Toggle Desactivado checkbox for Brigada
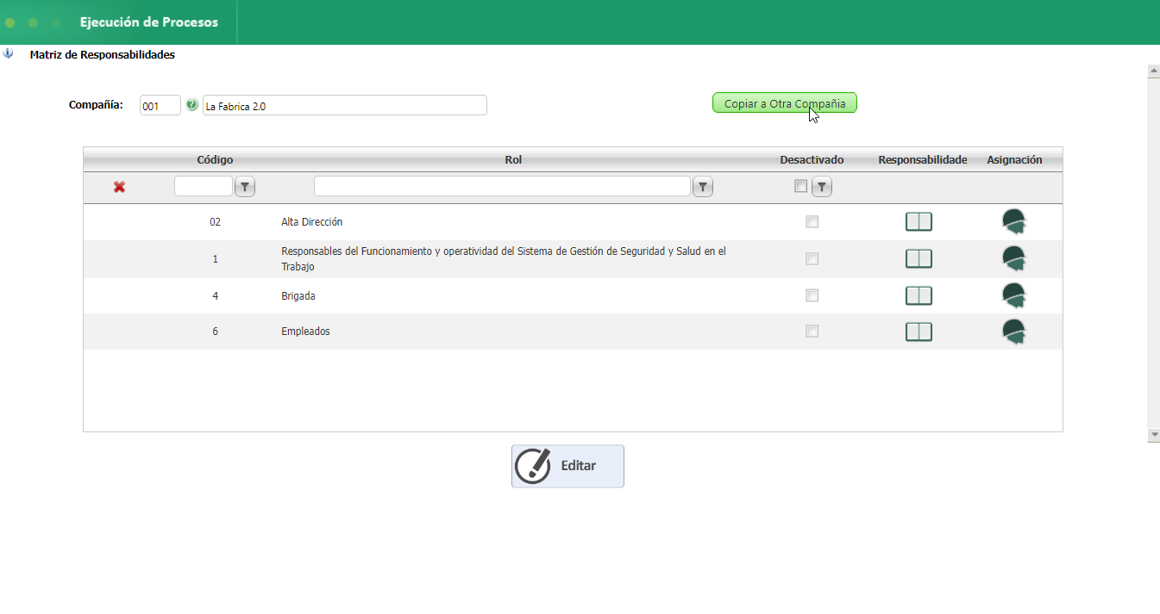Viewport: 1160px width, 614px height. 812,295
